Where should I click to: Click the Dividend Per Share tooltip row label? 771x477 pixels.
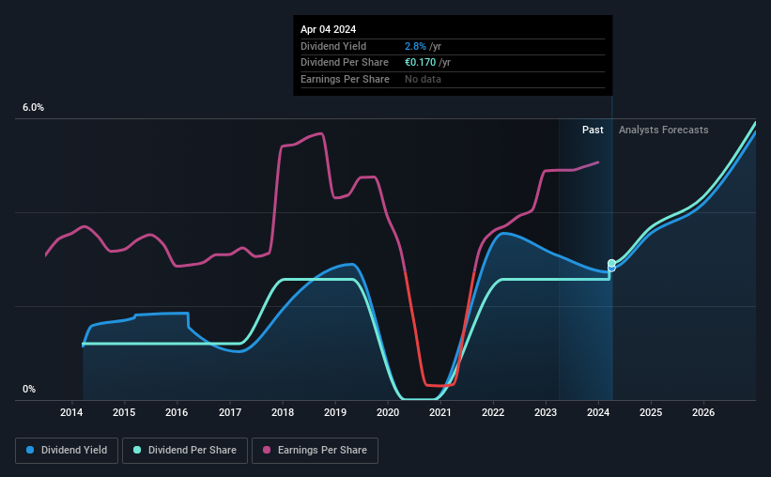[345, 63]
